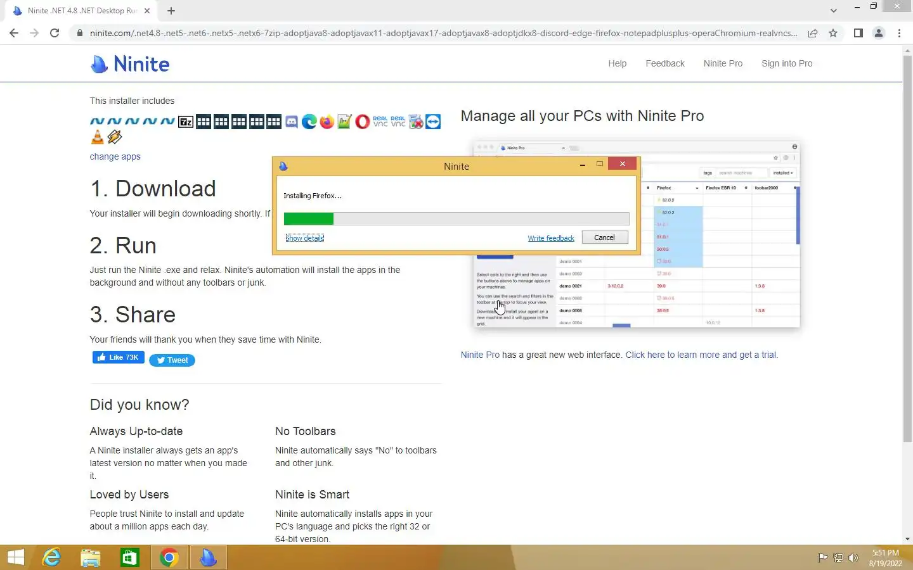This screenshot has height=570, width=913.
Task: Reload the Ninite page
Action: tap(55, 33)
